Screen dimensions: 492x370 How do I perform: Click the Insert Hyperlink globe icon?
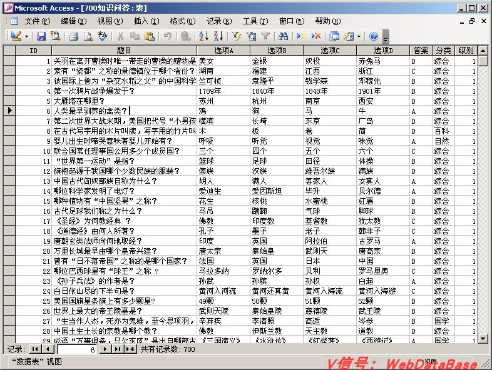click(x=186, y=36)
